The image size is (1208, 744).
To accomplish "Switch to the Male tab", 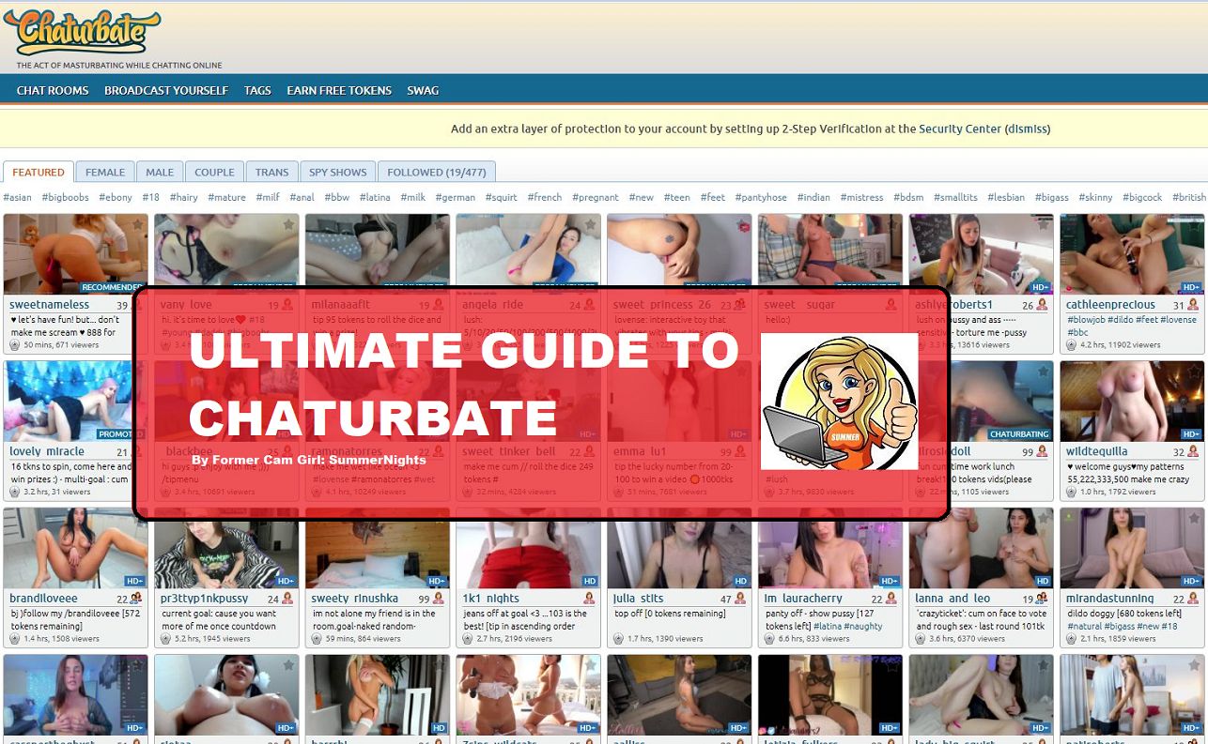I will (160, 172).
